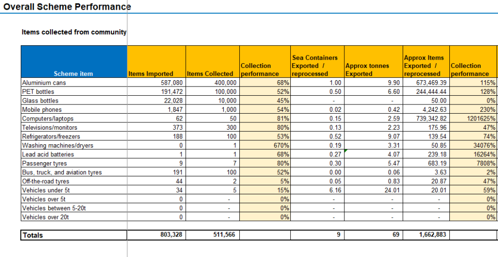Select the 400,000 collected aluminium cans cell
The width and height of the screenshot is (498, 257).
213,83
